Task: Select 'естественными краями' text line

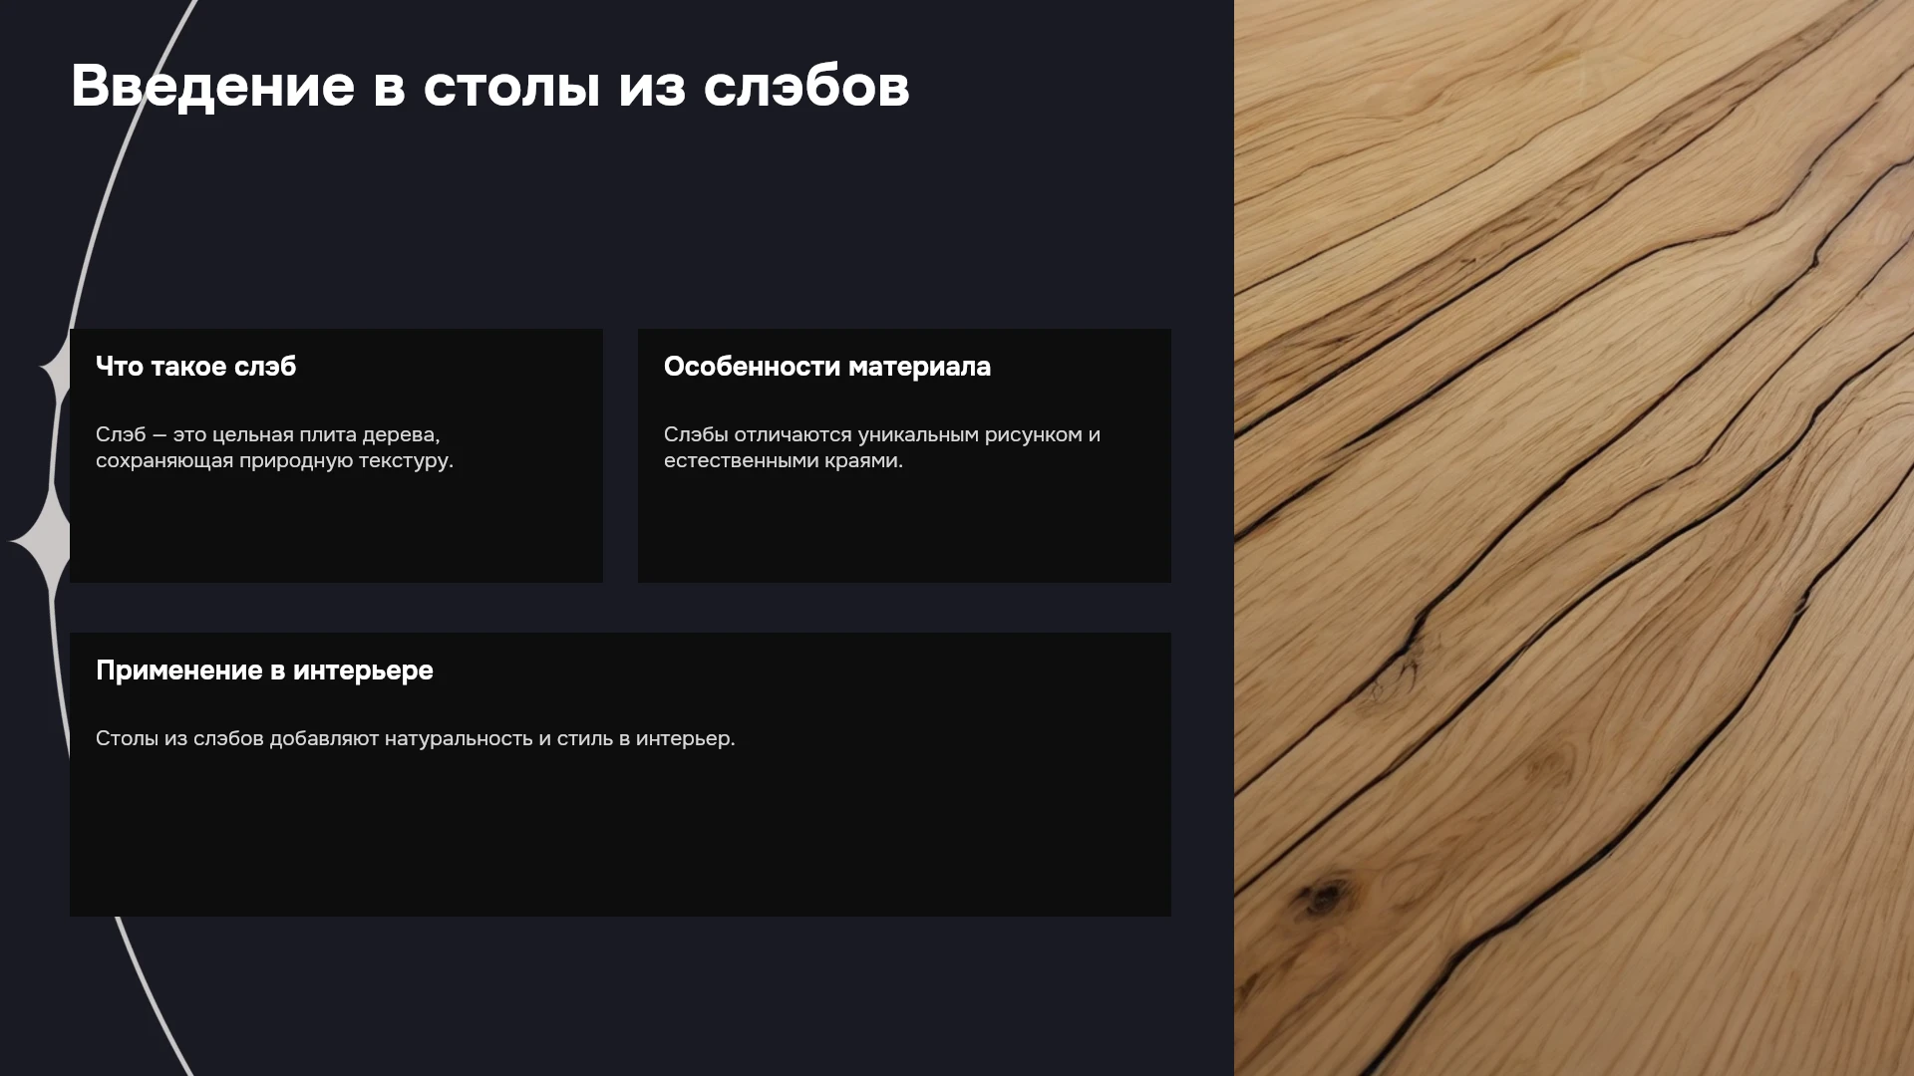Action: [783, 460]
